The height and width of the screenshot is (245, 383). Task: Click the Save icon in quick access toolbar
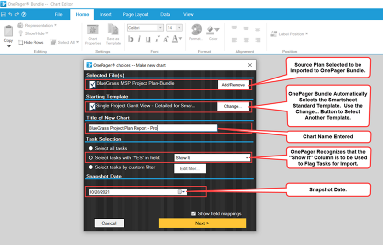click(x=3, y=14)
